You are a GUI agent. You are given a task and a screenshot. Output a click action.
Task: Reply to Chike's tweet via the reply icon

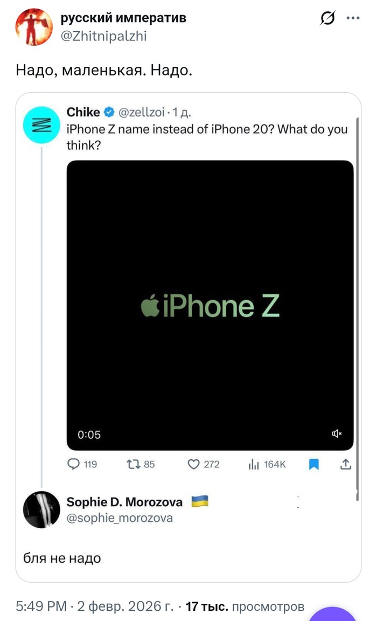(x=74, y=464)
